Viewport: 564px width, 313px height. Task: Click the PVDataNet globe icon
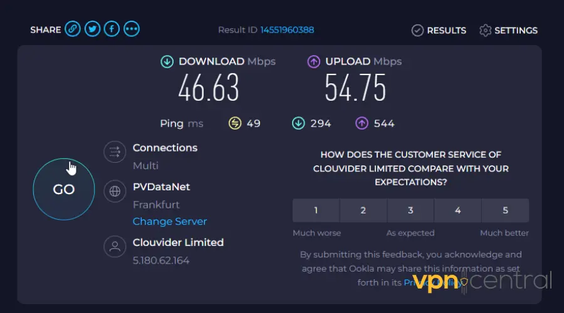point(115,192)
